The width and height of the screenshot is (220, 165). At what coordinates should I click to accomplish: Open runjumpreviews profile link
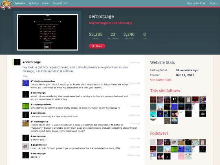pyautogui.click(x=42, y=104)
